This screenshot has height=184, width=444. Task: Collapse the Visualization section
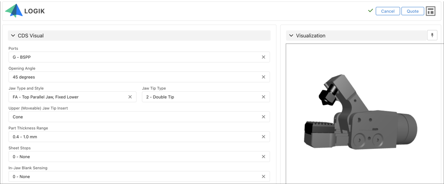(x=291, y=36)
